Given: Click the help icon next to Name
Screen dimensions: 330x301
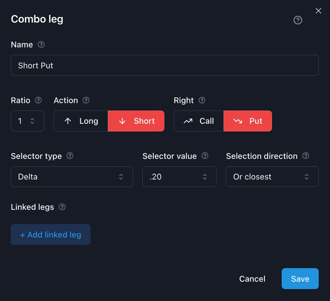Looking at the screenshot, I should [x=41, y=44].
